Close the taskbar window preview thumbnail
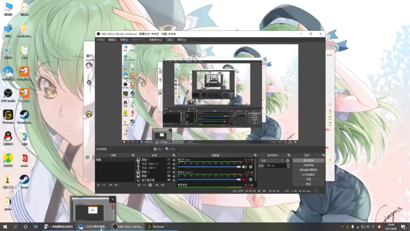Viewport: 410px width, 231px height. coord(112,199)
